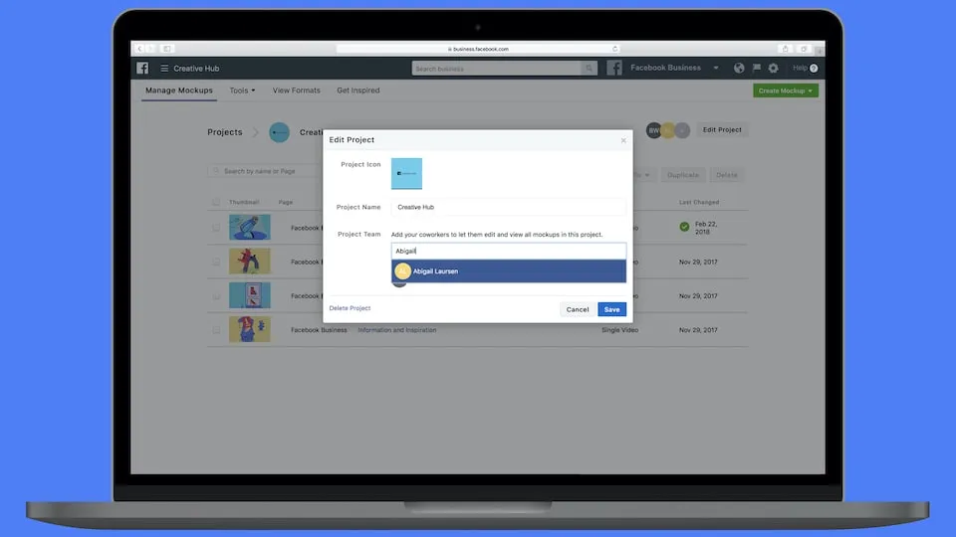Open the second mockup thumbnail with yellow background

(x=249, y=262)
